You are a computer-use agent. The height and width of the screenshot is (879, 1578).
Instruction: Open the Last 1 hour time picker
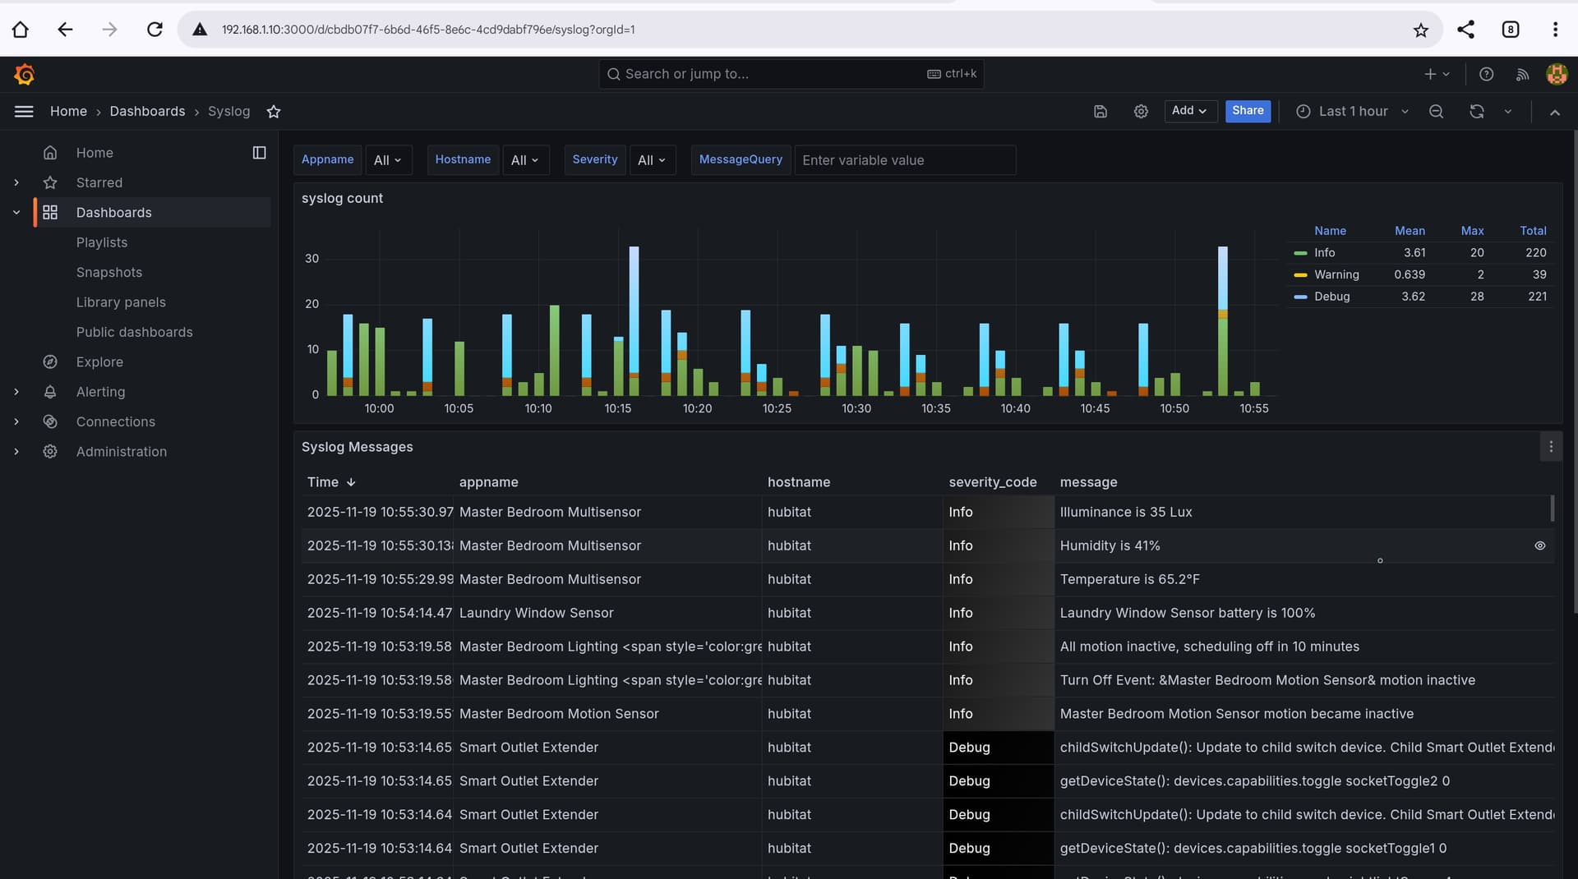pos(1352,112)
